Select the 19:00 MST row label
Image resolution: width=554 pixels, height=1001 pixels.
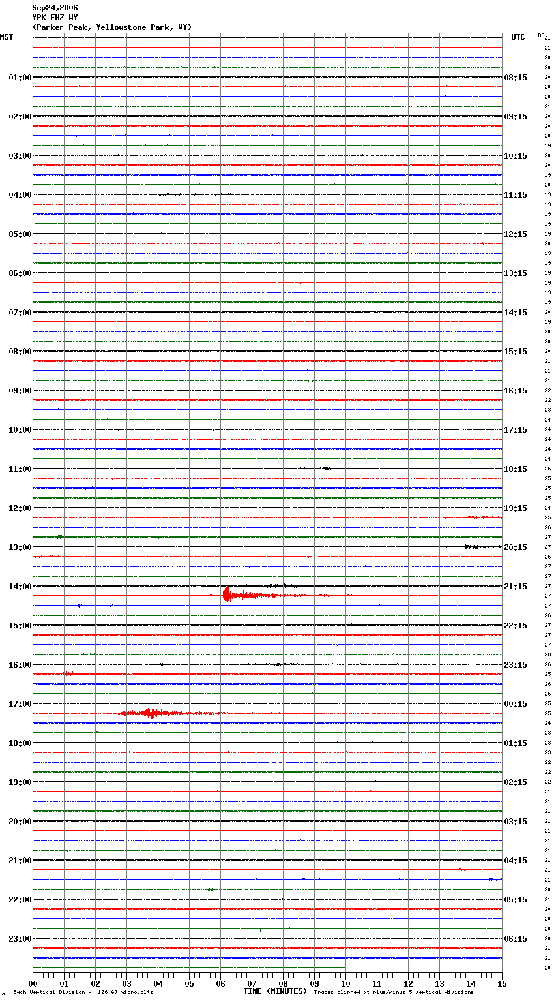click(20, 782)
